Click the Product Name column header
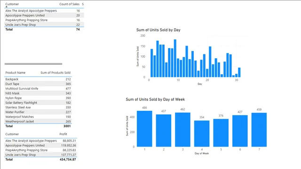 [x=16, y=73]
